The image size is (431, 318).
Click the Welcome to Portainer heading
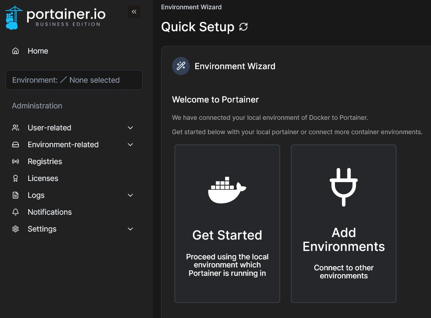click(215, 100)
